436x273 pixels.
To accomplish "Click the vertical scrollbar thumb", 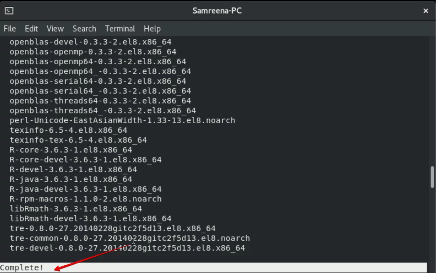I will pyautogui.click(x=432, y=177).
